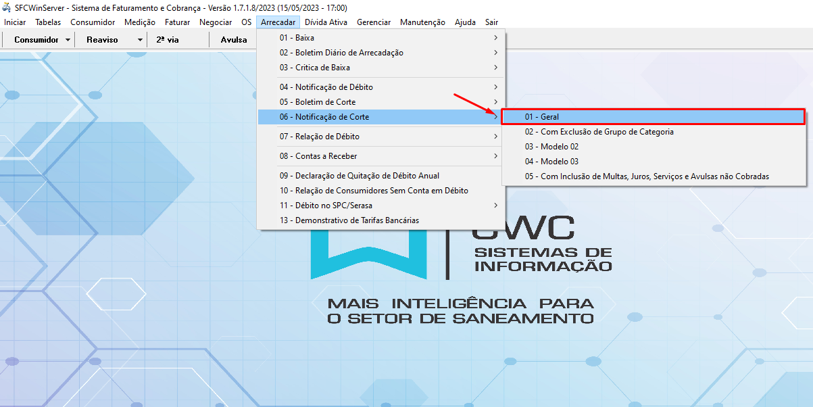The image size is (813, 407).
Task: Click 'Declaração de Quitação de Débito Anual'
Action: [x=359, y=176]
